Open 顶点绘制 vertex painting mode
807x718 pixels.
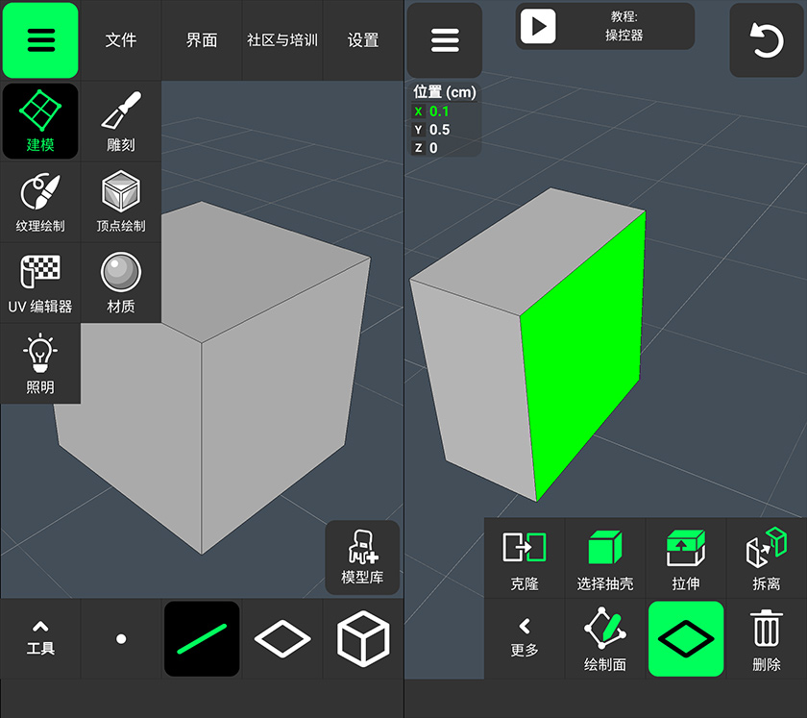click(121, 202)
